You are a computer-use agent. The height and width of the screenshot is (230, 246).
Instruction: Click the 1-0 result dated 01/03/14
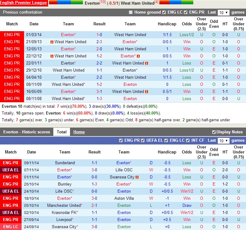tap(99, 35)
